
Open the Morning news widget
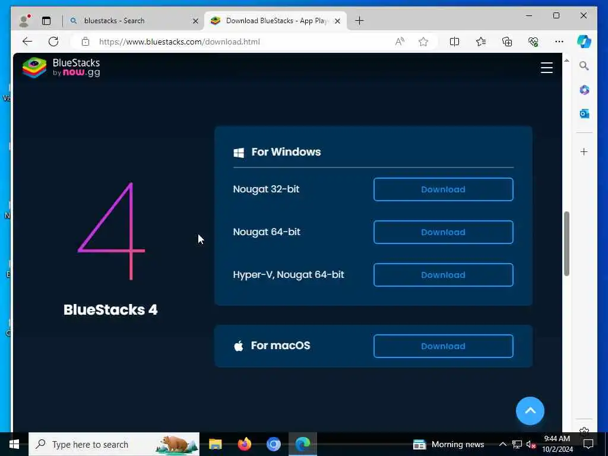point(449,444)
